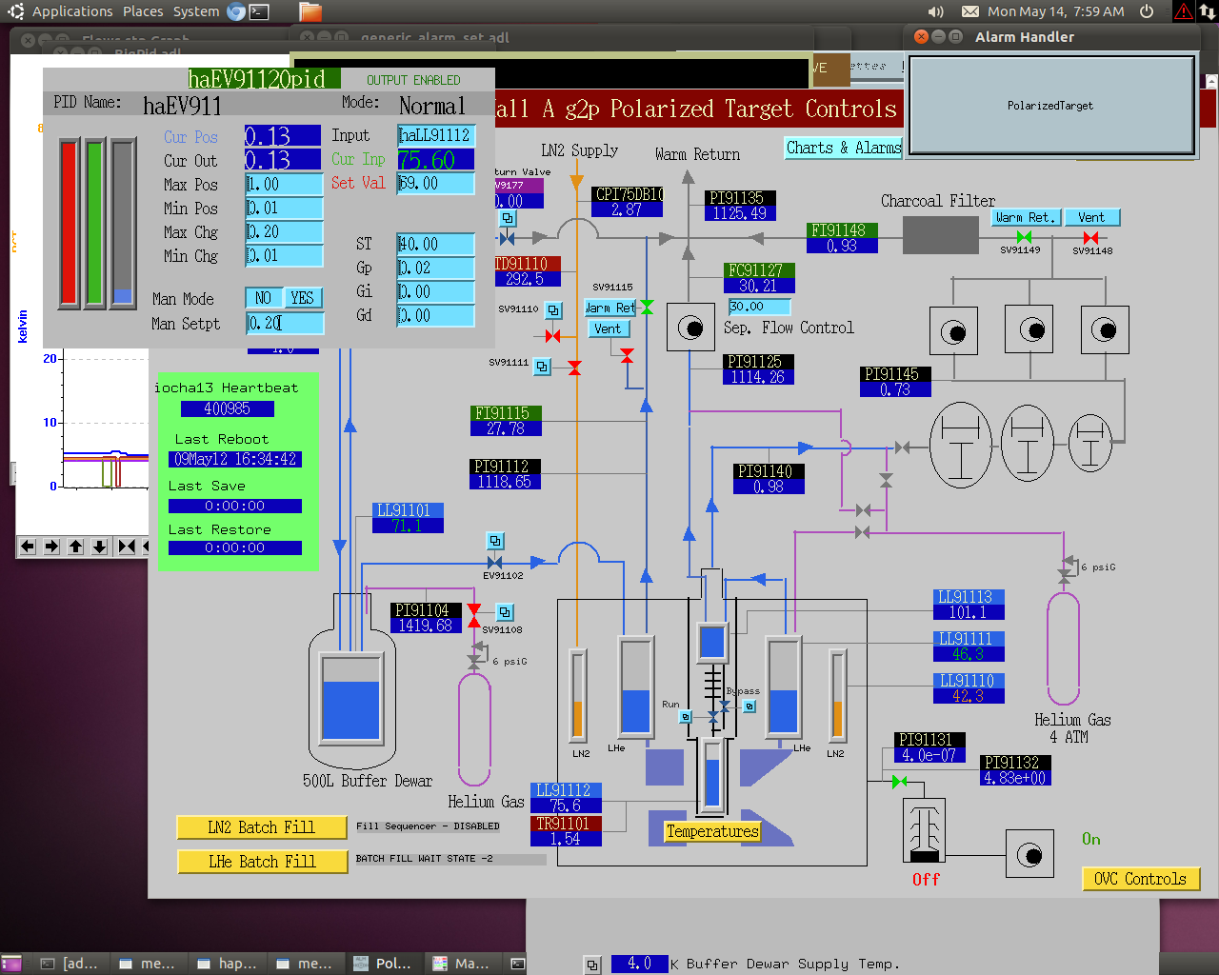
Task: Click the Gi gain field in PID panel
Action: coord(436,291)
